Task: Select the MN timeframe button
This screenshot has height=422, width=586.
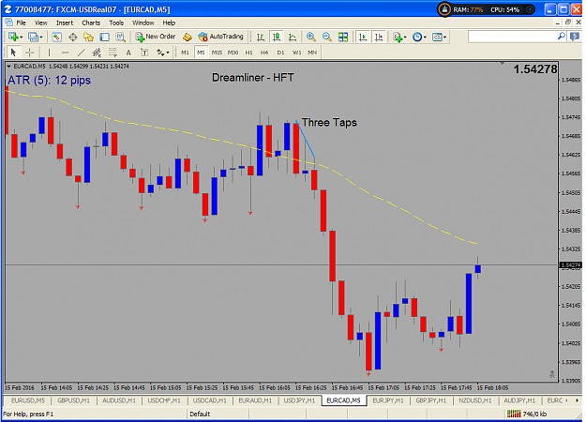Action: 312,53
